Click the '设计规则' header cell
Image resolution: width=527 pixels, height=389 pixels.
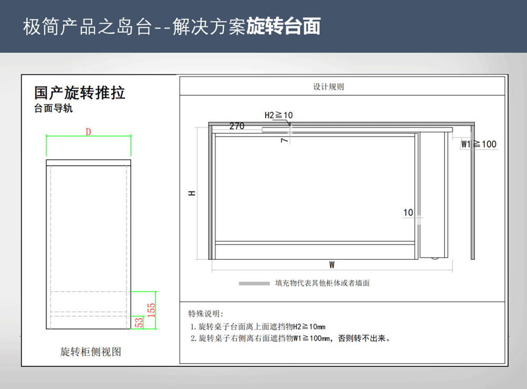tap(328, 87)
